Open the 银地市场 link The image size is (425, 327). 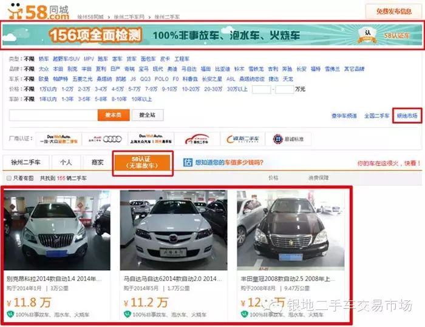coord(407,116)
